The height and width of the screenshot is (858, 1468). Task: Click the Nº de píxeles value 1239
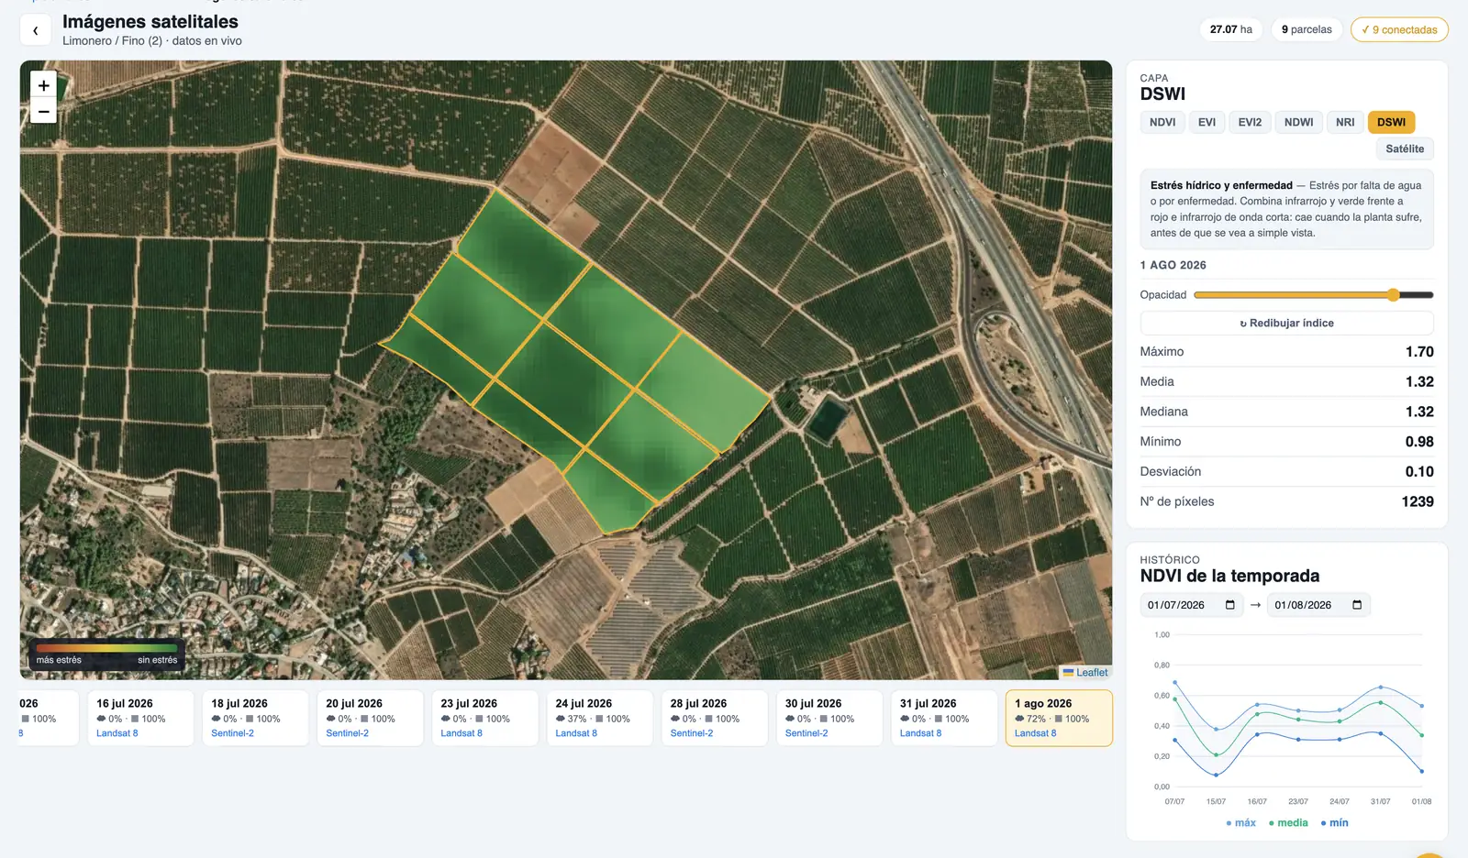1418,501
